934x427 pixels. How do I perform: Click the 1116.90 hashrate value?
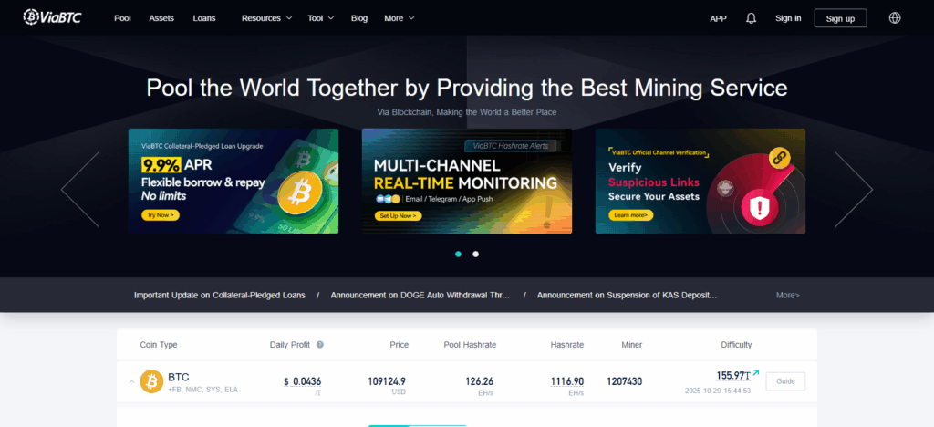tap(567, 381)
